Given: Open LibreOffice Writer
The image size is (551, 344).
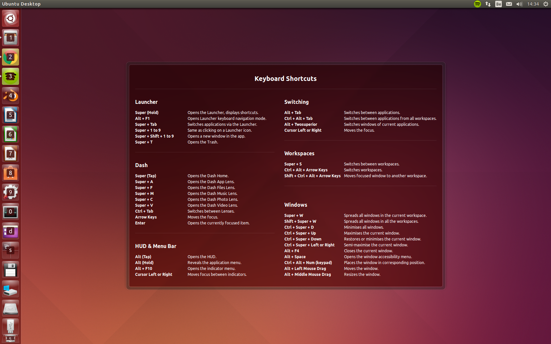Looking at the screenshot, I should (10, 115).
